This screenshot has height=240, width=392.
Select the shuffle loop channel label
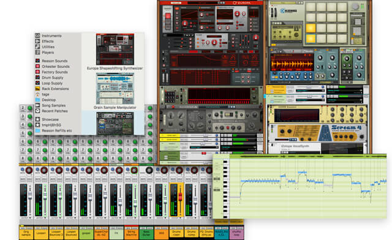(236, 233)
